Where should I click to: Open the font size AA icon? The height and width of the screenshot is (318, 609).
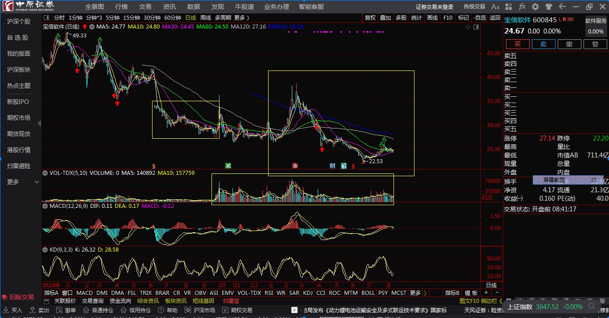coord(495,7)
